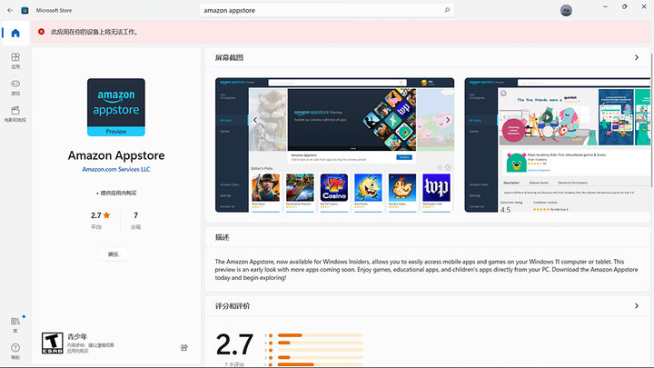Image resolution: width=654 pixels, height=368 pixels.
Task: Click the 屏幕截图 section heading
Action: coord(229,57)
